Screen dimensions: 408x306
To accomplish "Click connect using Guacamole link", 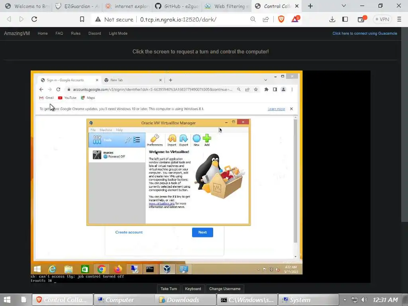I will 365,33.
